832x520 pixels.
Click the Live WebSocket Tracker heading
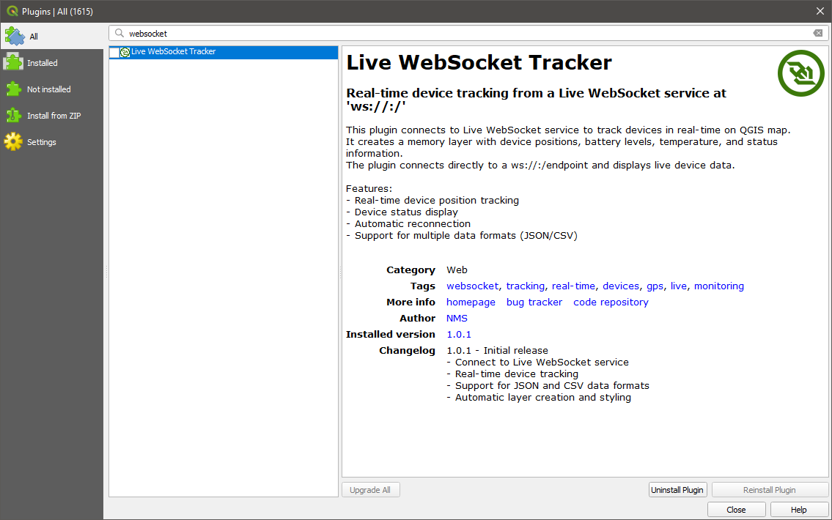[479, 62]
